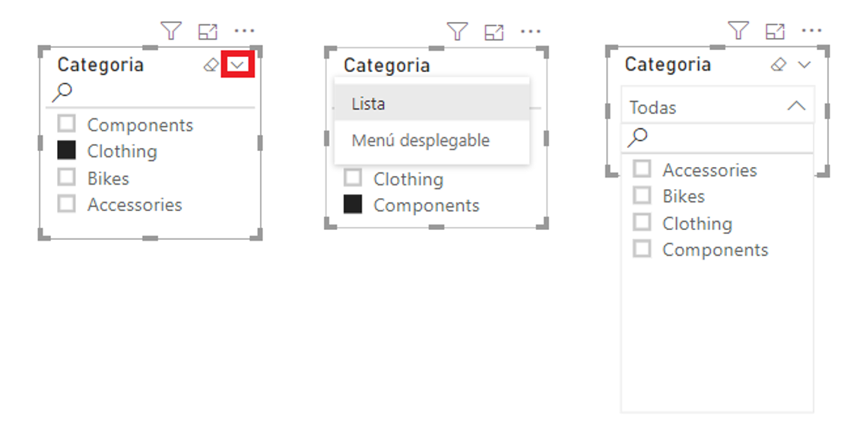Open focus mode on the left slicer
Image resolution: width=863 pixels, height=438 pixels.
pos(208,31)
